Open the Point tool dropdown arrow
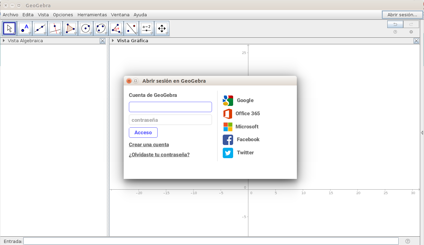Screen dimensions: 424x245 click(30, 33)
